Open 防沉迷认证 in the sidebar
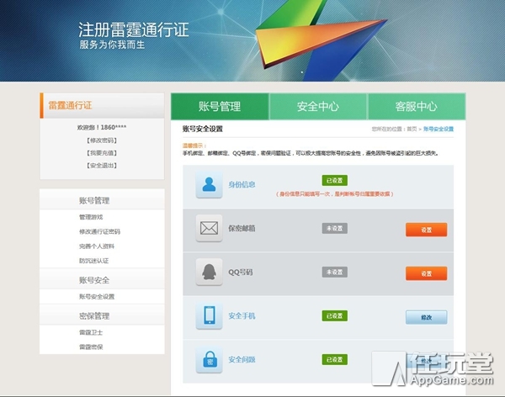The image size is (505, 397). pyautogui.click(x=93, y=261)
